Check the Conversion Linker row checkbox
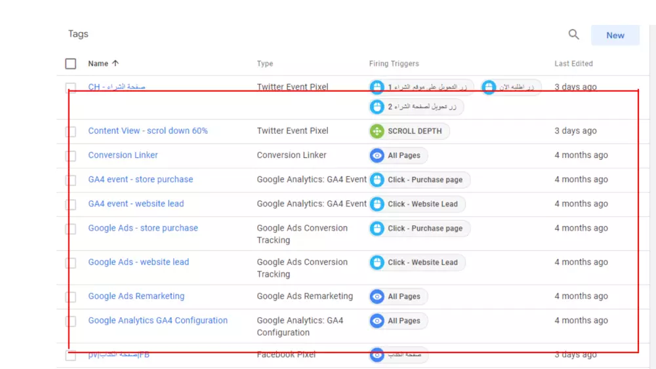Viewport: 656px width, 369px height. (x=71, y=156)
